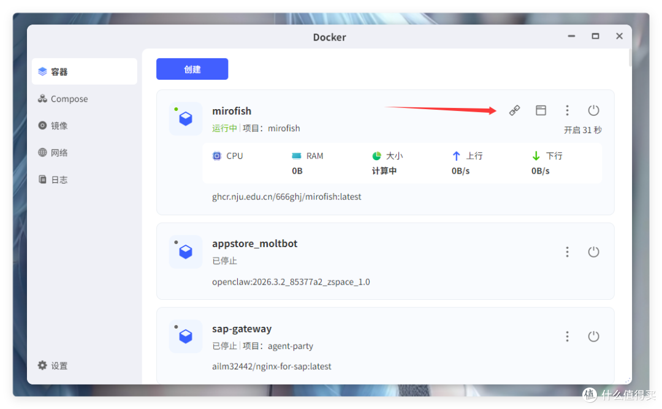Click the RAM icon in mirofish stats
Image resolution: width=662 pixels, height=409 pixels.
[297, 156]
